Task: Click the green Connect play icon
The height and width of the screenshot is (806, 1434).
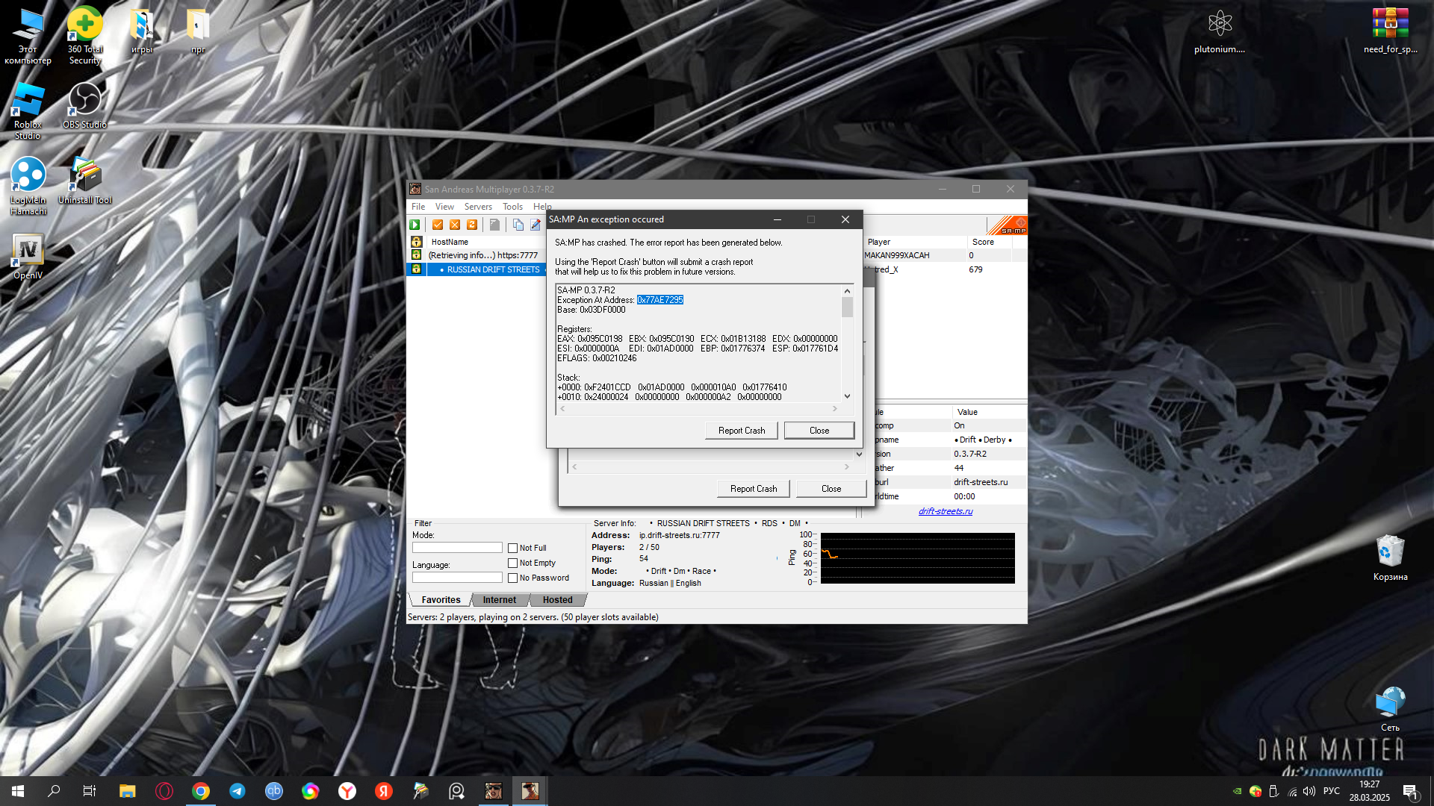Action: click(x=415, y=225)
